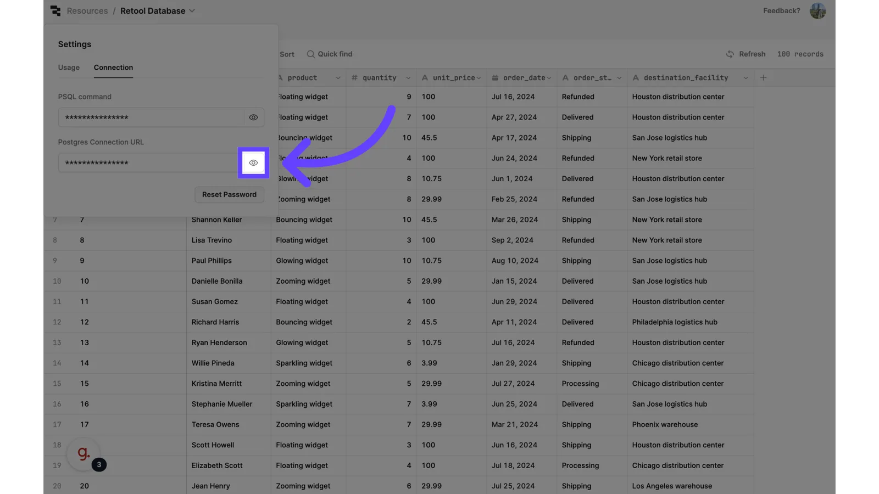Image resolution: width=879 pixels, height=494 pixels.
Task: Select the 'Shannon Keller' name cell
Action: [229, 220]
